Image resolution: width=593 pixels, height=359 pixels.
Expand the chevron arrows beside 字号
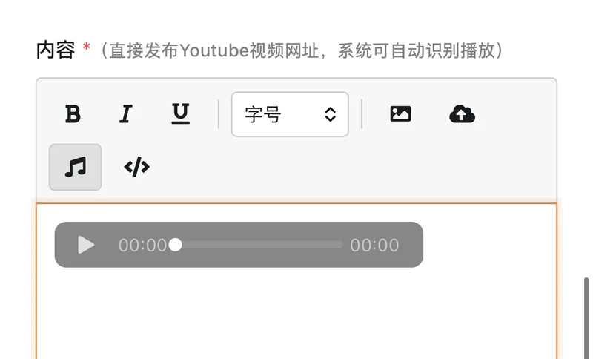click(330, 114)
